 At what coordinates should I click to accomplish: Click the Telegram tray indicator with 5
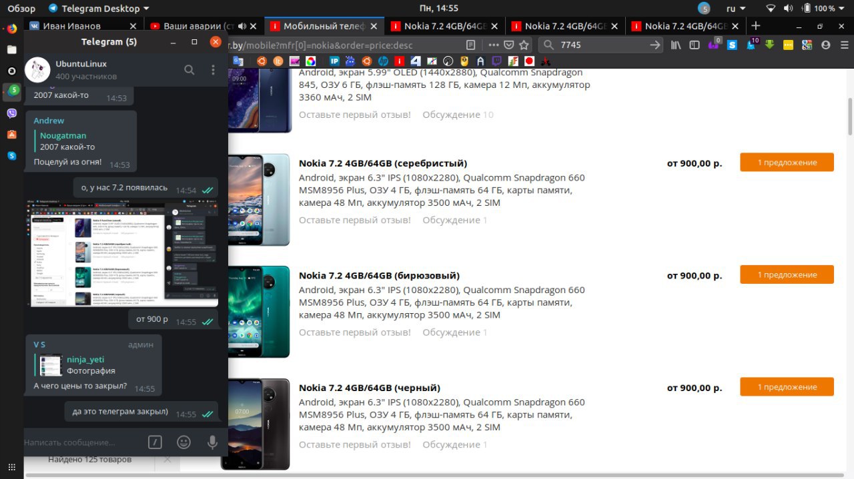pyautogui.click(x=705, y=9)
